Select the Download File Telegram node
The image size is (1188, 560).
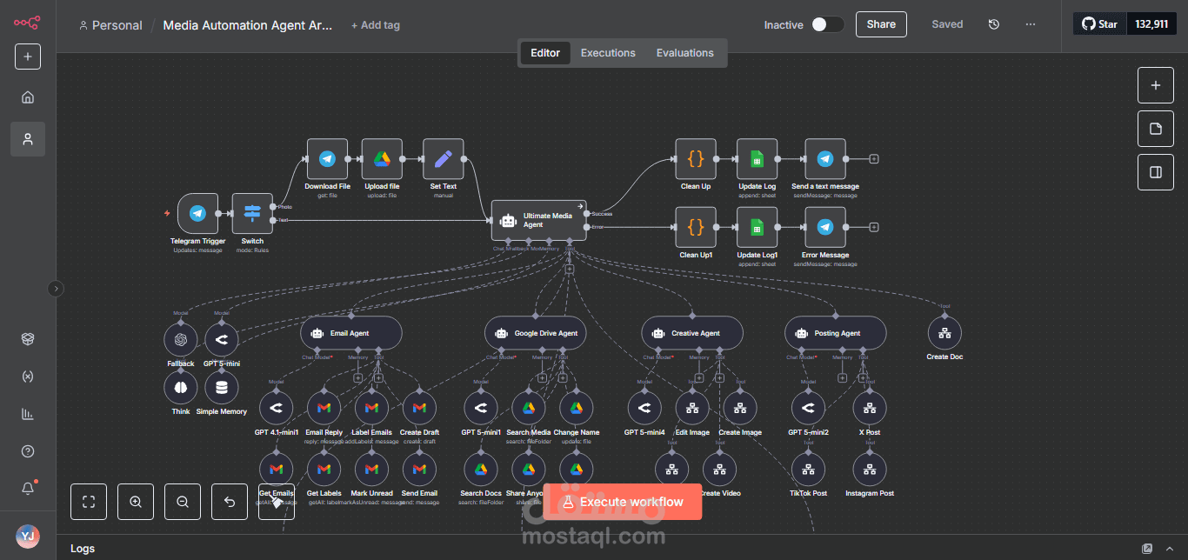coord(327,159)
